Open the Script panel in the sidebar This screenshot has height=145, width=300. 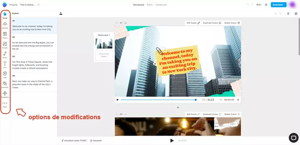coord(5,15)
